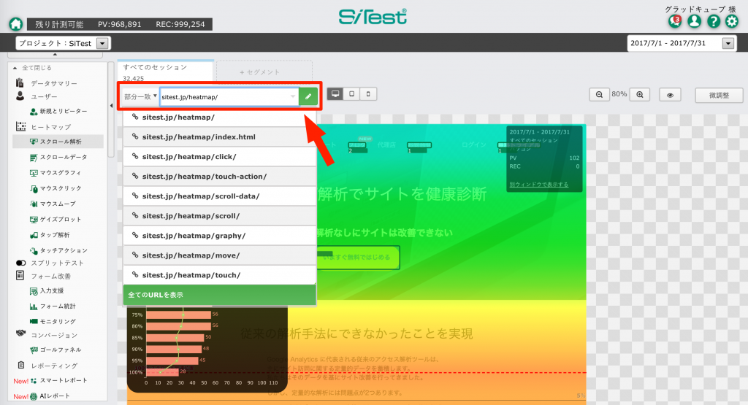Choose sitest.jp/heatmap/scroll/ suggestion
The width and height of the screenshot is (748, 405).
(x=219, y=216)
